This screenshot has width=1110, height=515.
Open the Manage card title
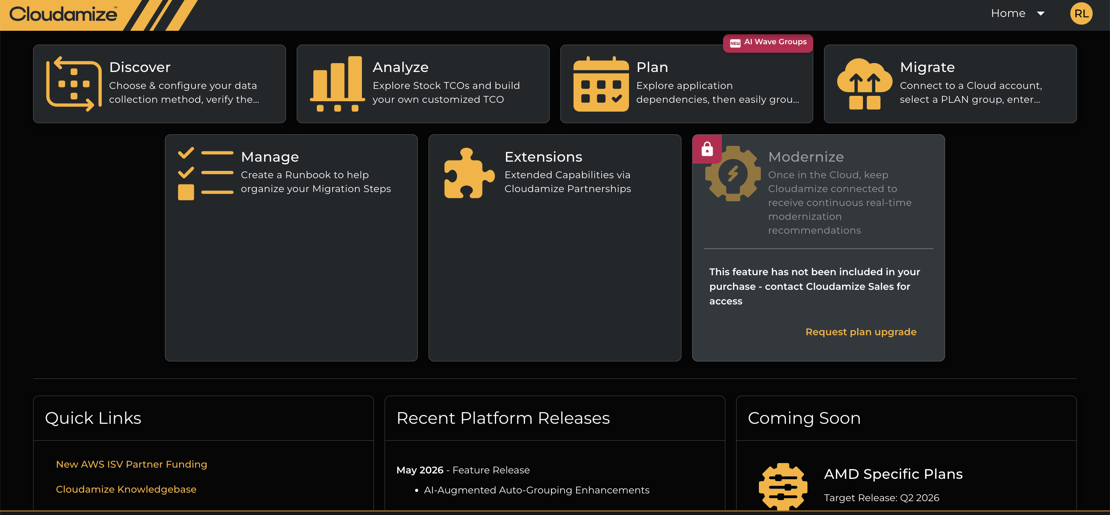(x=270, y=157)
